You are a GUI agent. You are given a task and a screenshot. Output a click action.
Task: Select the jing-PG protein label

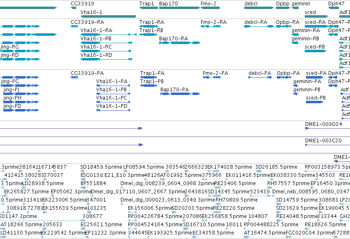[x=10, y=81]
